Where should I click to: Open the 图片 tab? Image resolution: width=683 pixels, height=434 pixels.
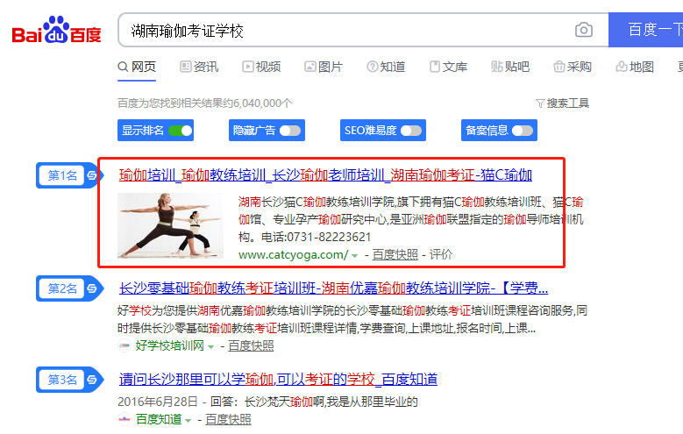pyautogui.click(x=324, y=67)
